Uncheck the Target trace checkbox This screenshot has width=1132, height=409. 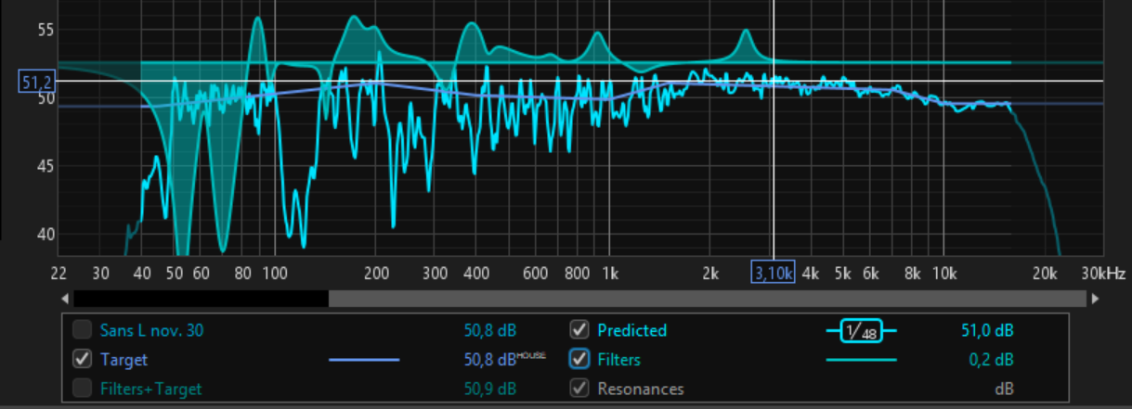83,359
